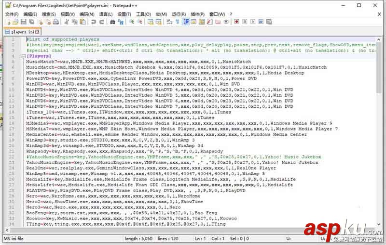The height and width of the screenshot is (245, 386).
Task: Open the 语言(L) menu
Action: point(106,14)
